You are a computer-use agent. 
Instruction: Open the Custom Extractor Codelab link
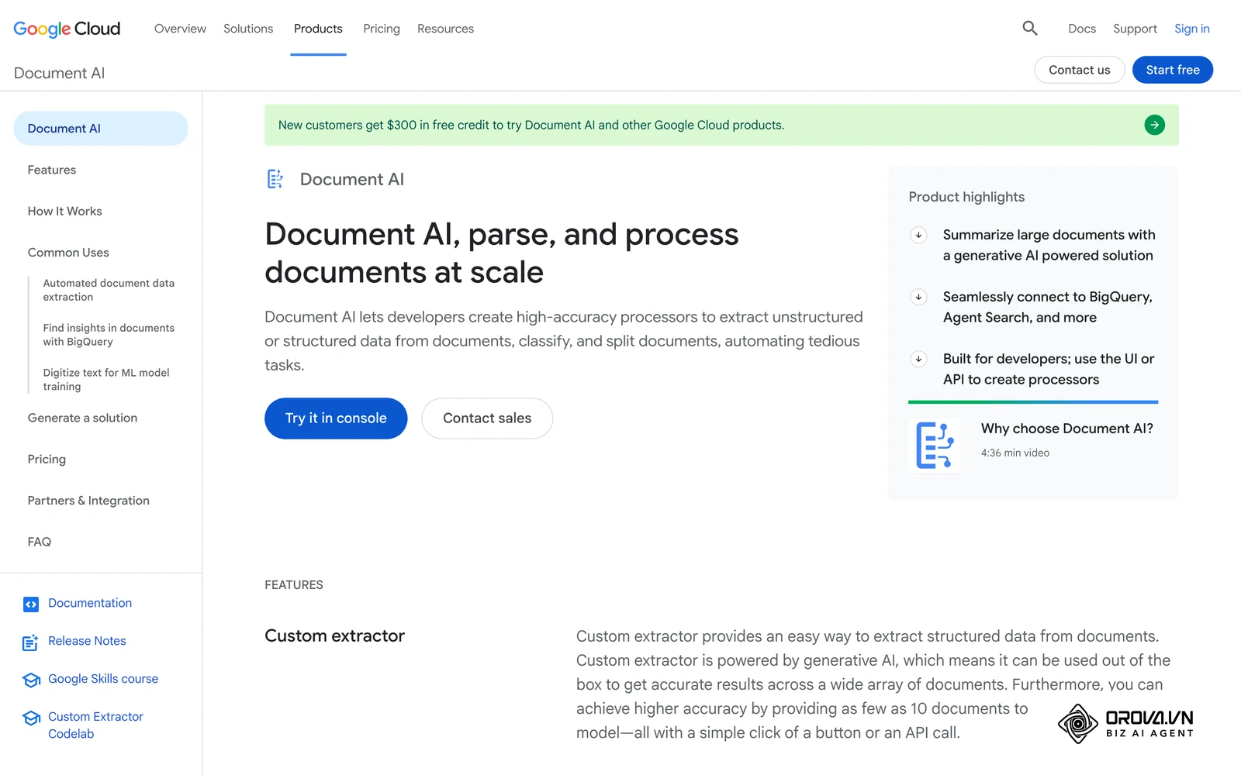[x=95, y=725]
